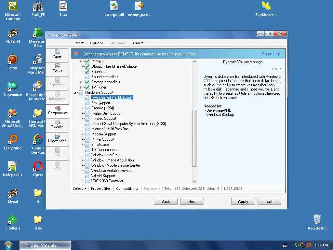The width and height of the screenshot is (333, 250).
Task: Open the Start page in vLite sidebar
Action: [57, 55]
